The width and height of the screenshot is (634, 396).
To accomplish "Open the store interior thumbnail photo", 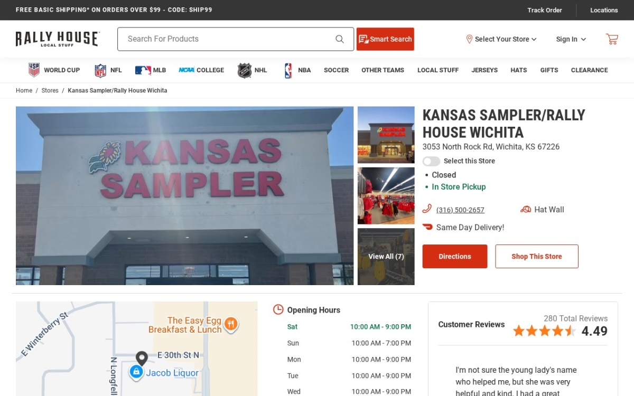I will pos(386,196).
